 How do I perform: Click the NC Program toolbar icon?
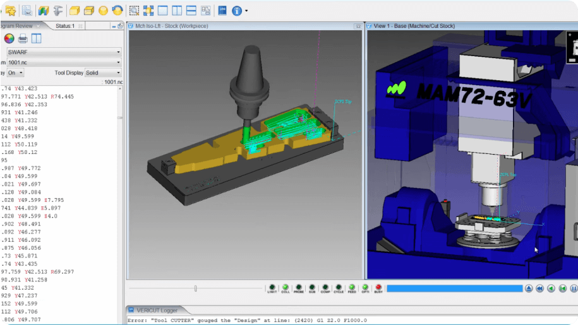27,10
